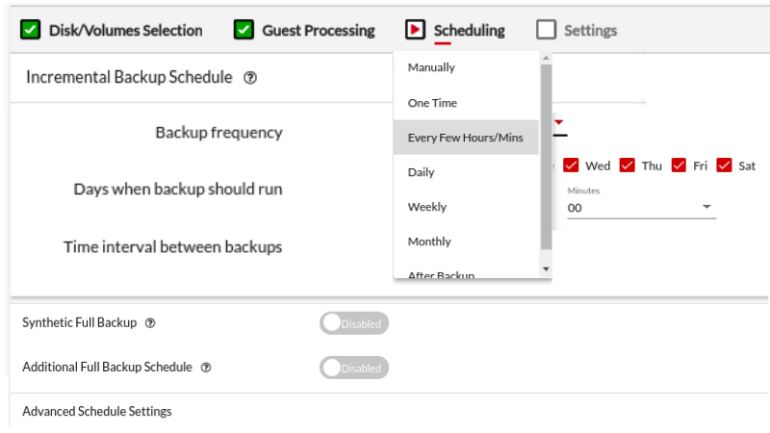Click the Scheduling step play icon

coord(415,30)
